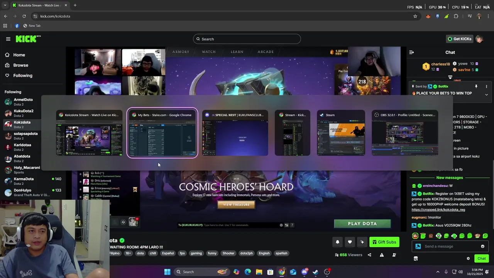Open Following in Kick sidebar

(x=19, y=75)
